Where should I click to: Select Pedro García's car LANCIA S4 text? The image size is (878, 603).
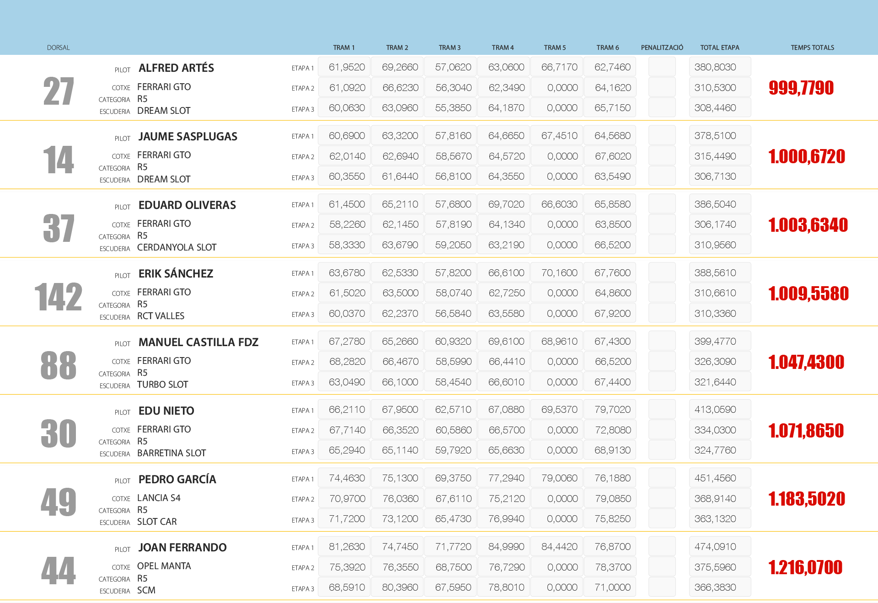point(159,498)
